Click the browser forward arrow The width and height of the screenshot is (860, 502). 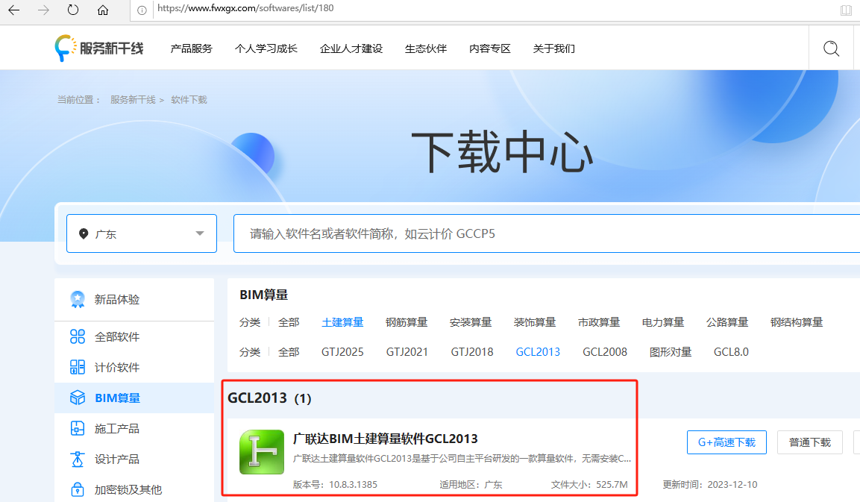click(43, 10)
